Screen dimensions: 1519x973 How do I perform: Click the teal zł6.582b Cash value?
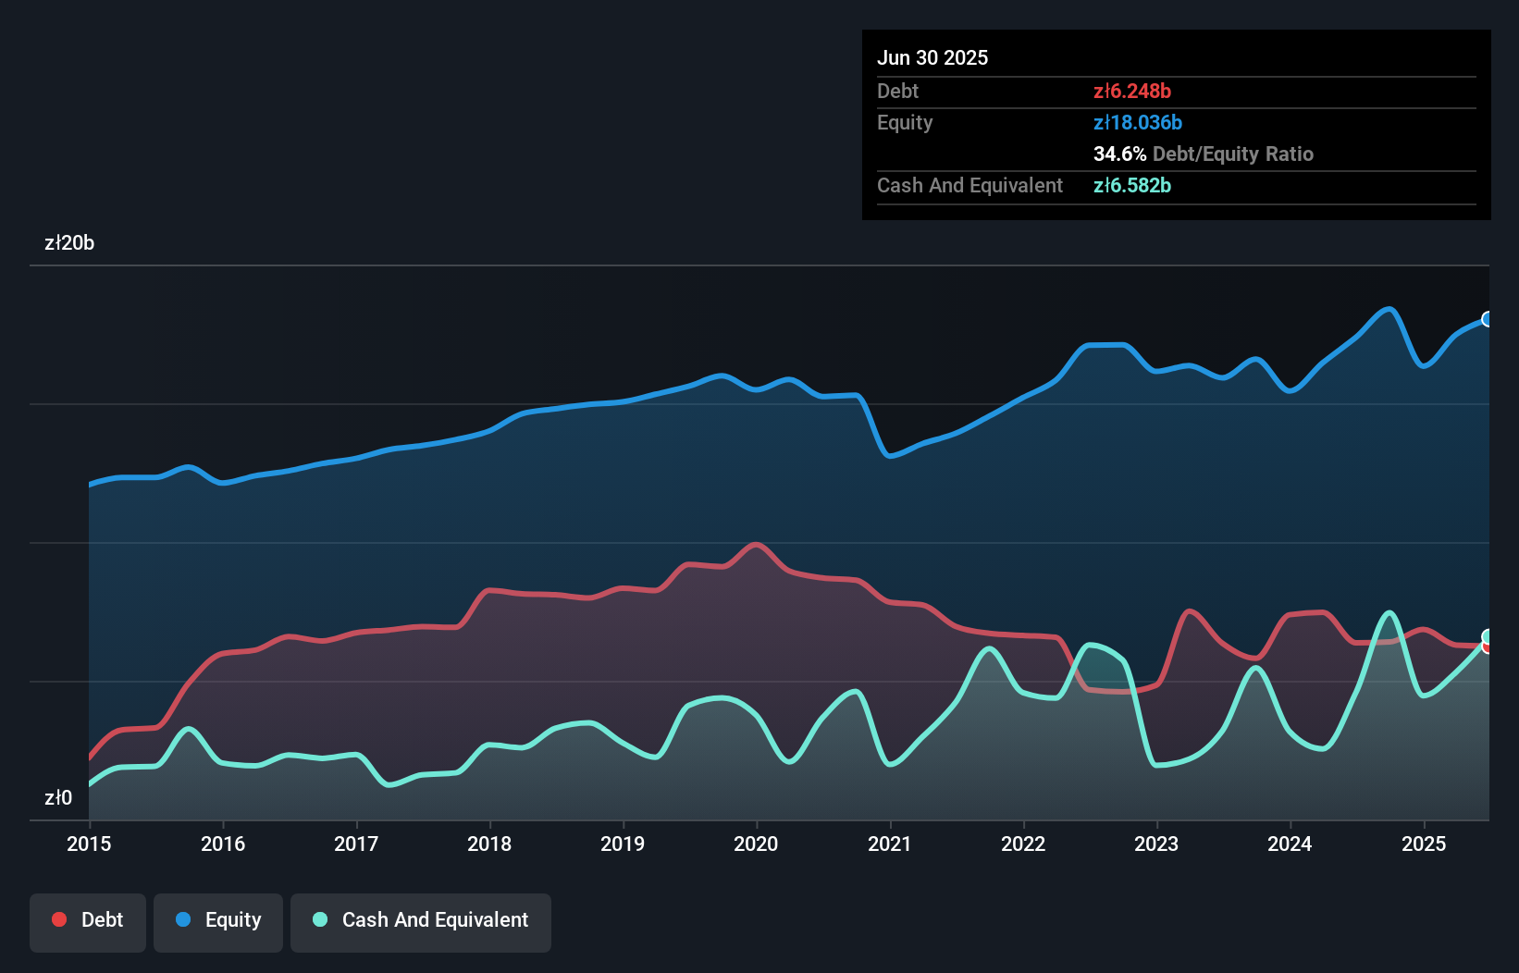pos(1132,185)
